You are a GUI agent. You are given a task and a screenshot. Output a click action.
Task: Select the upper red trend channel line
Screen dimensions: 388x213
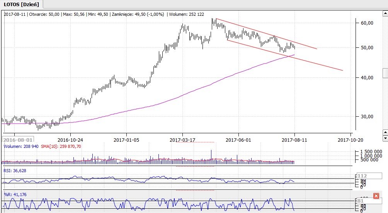click(267, 34)
